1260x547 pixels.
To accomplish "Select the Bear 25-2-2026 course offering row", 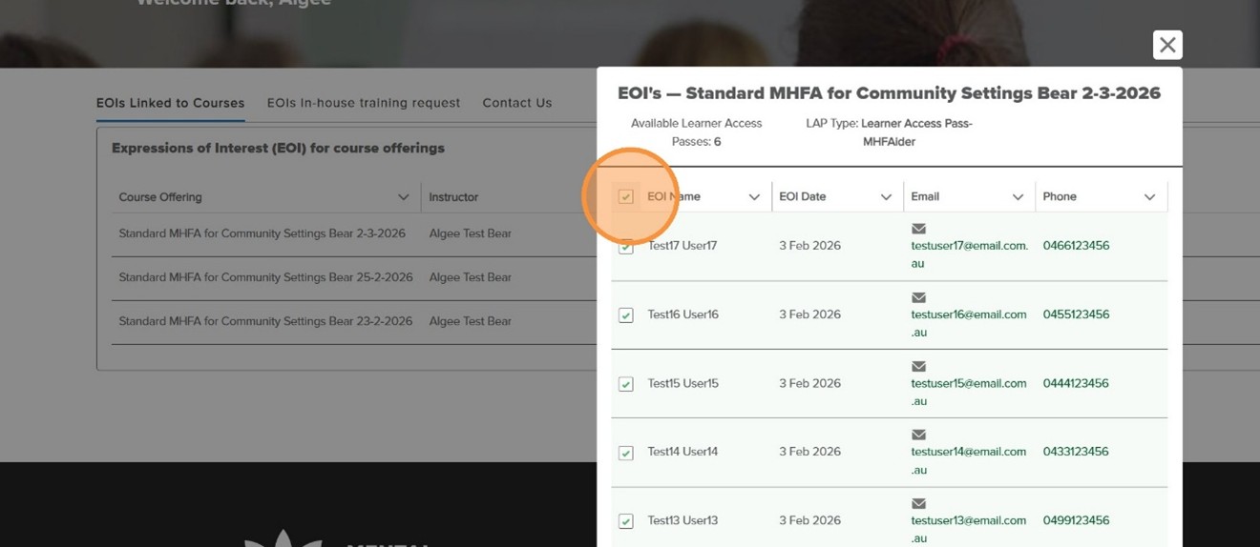I will 265,277.
